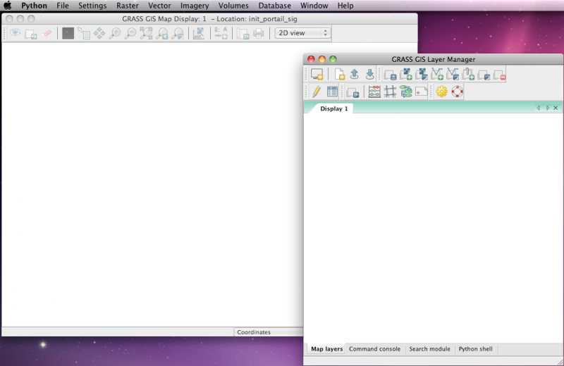564x366 pixels.
Task: Open the Raster menu
Action: coord(128,6)
